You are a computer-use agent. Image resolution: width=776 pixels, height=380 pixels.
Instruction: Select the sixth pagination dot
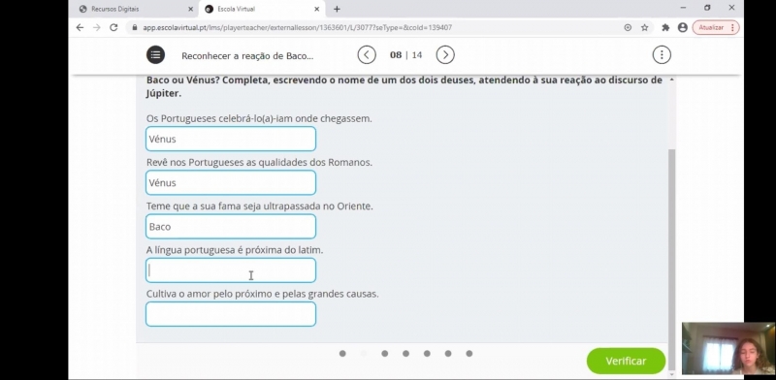pos(448,353)
